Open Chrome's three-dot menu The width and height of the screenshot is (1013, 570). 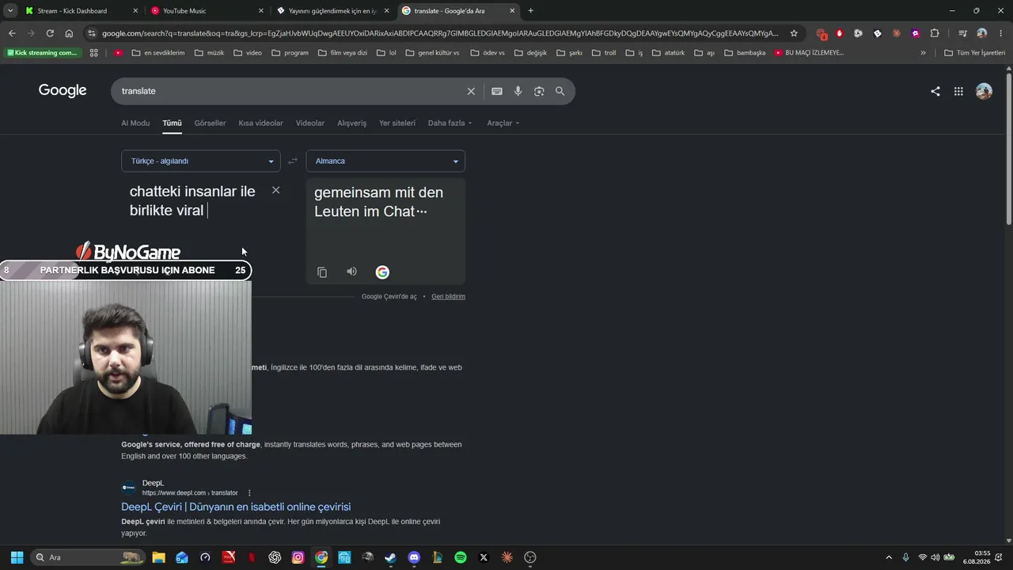[1000, 33]
